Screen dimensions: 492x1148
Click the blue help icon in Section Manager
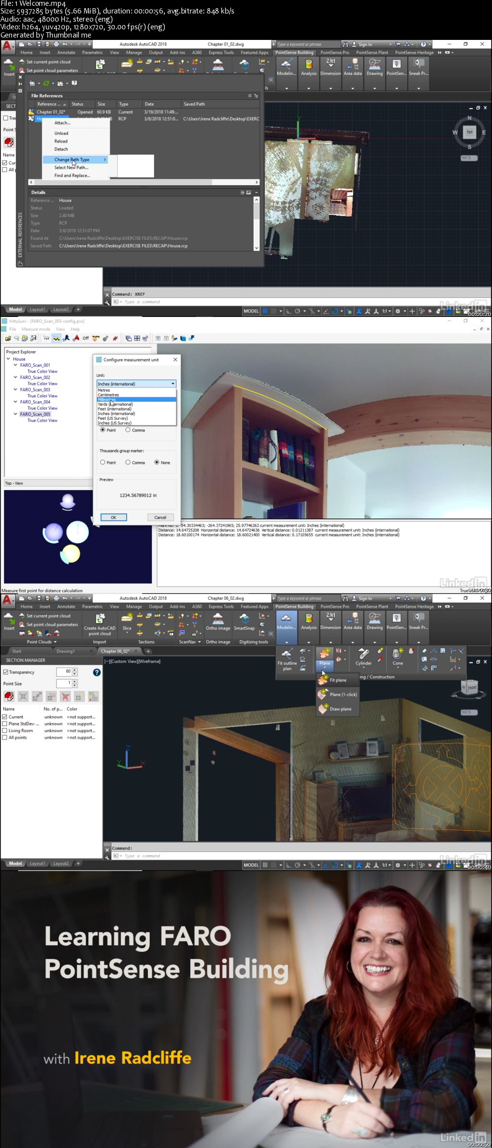pyautogui.click(x=97, y=672)
